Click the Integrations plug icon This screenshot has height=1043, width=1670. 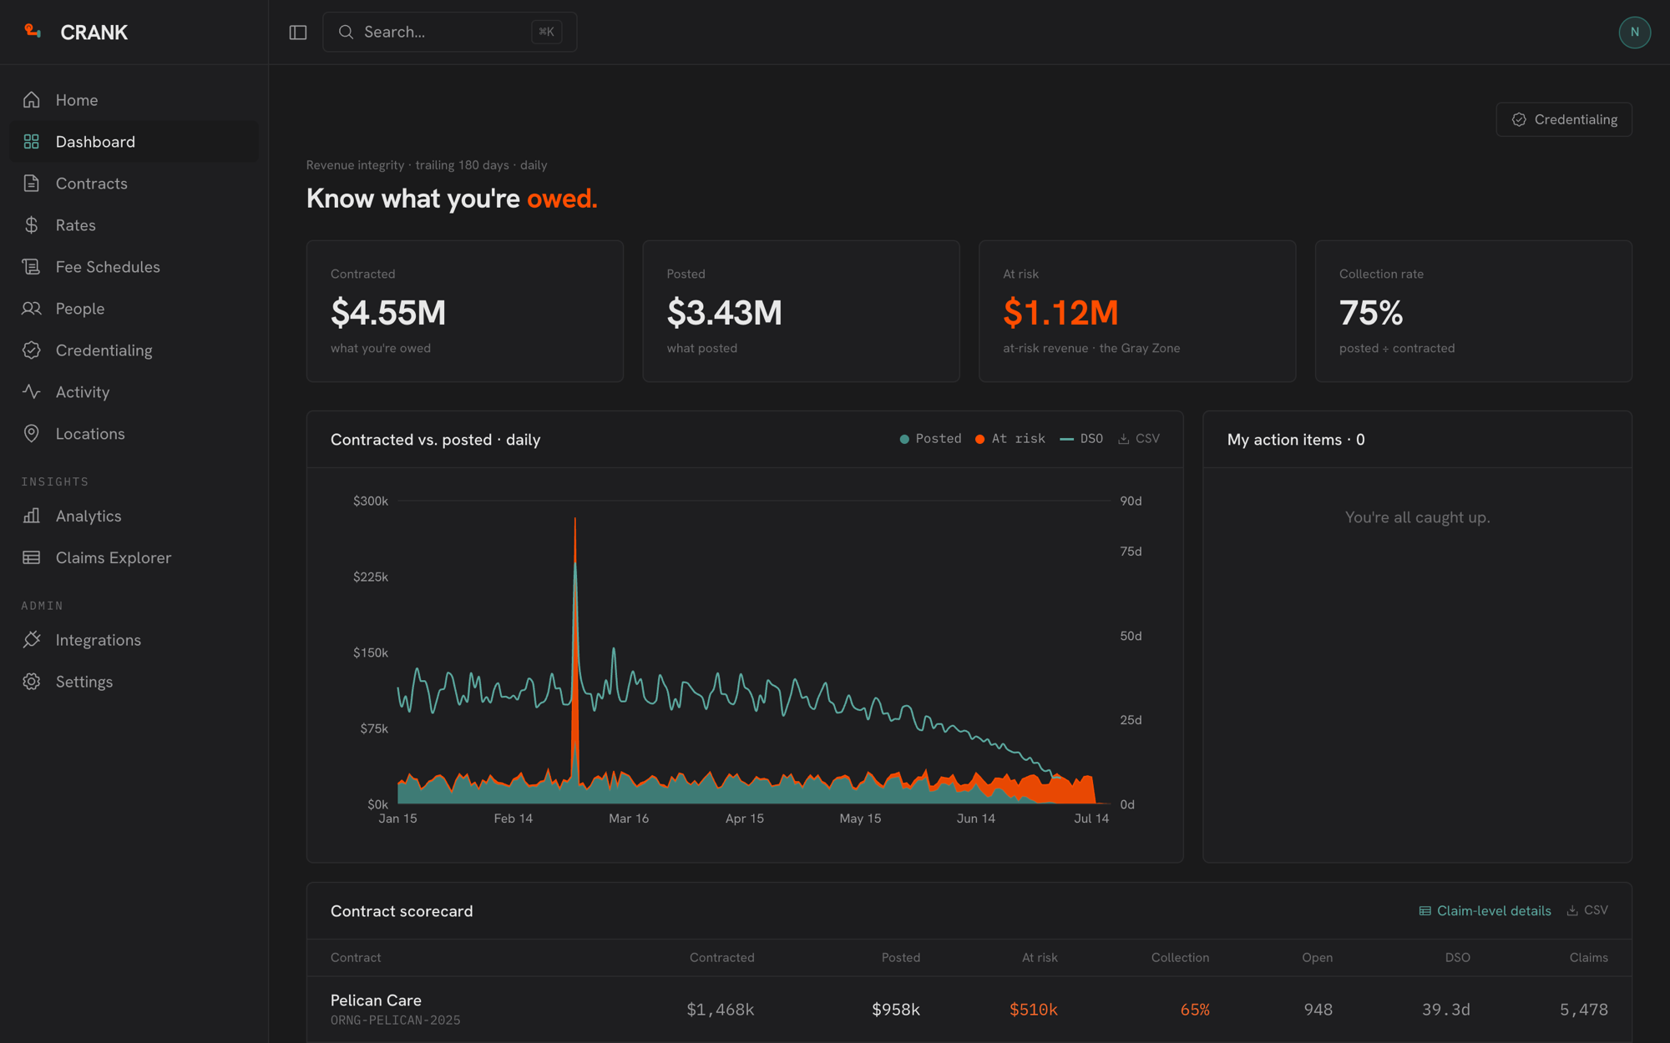pos(32,640)
